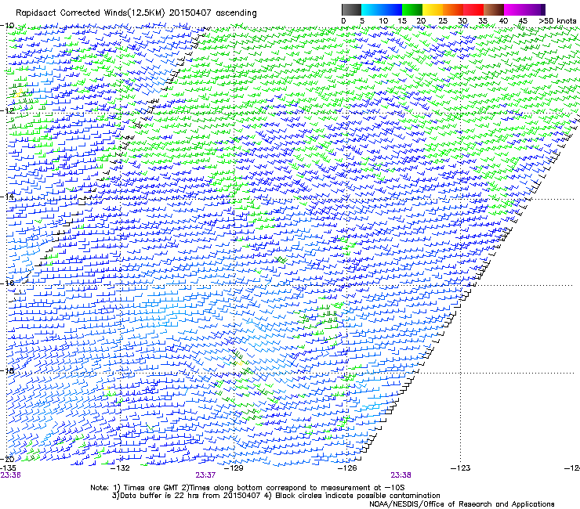
Task: Click the longitude label -129
Action: pyautogui.click(x=234, y=468)
